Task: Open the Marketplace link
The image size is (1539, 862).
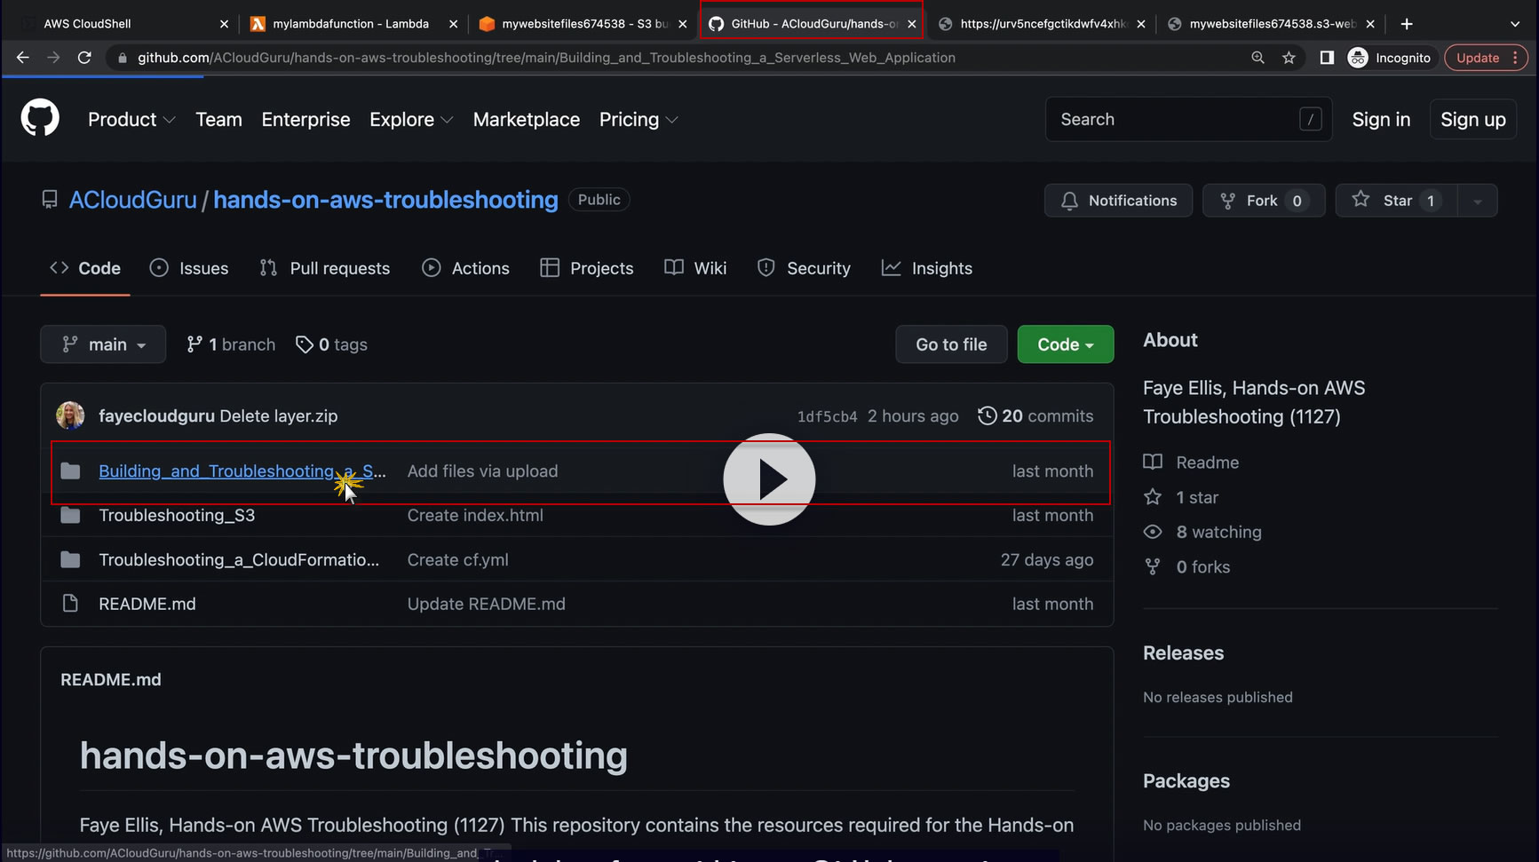Action: [527, 119]
